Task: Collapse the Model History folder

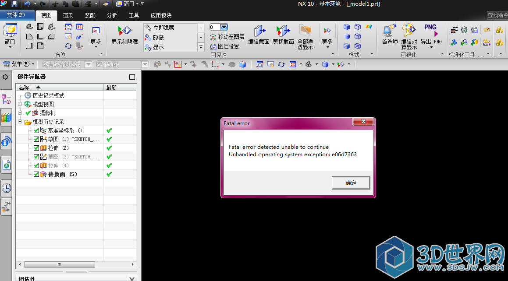Action: click(x=20, y=122)
